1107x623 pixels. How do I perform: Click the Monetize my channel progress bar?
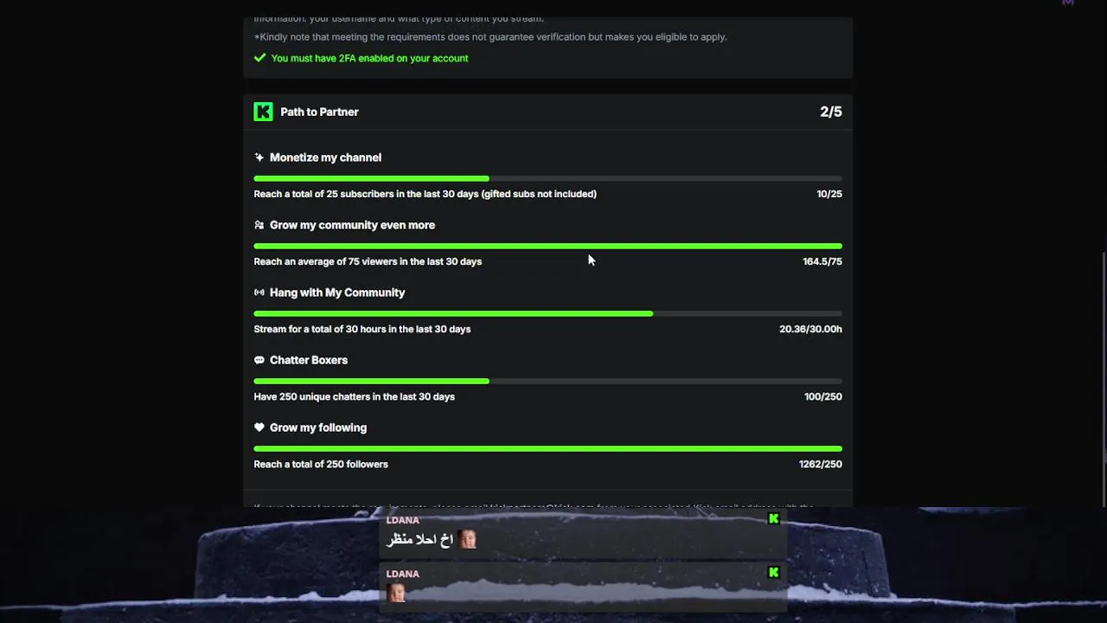tap(547, 178)
